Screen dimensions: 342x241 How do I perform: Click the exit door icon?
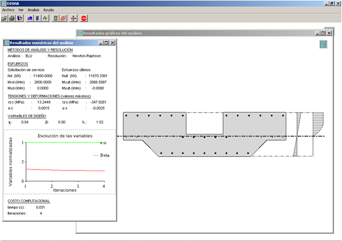[20, 19]
